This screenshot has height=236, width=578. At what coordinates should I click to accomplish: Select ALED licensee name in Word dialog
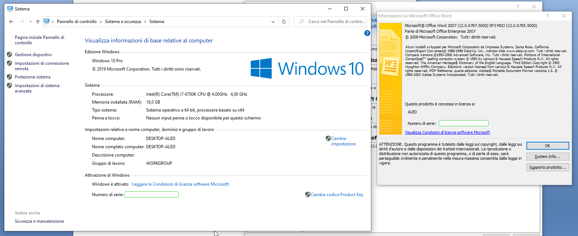(x=412, y=112)
